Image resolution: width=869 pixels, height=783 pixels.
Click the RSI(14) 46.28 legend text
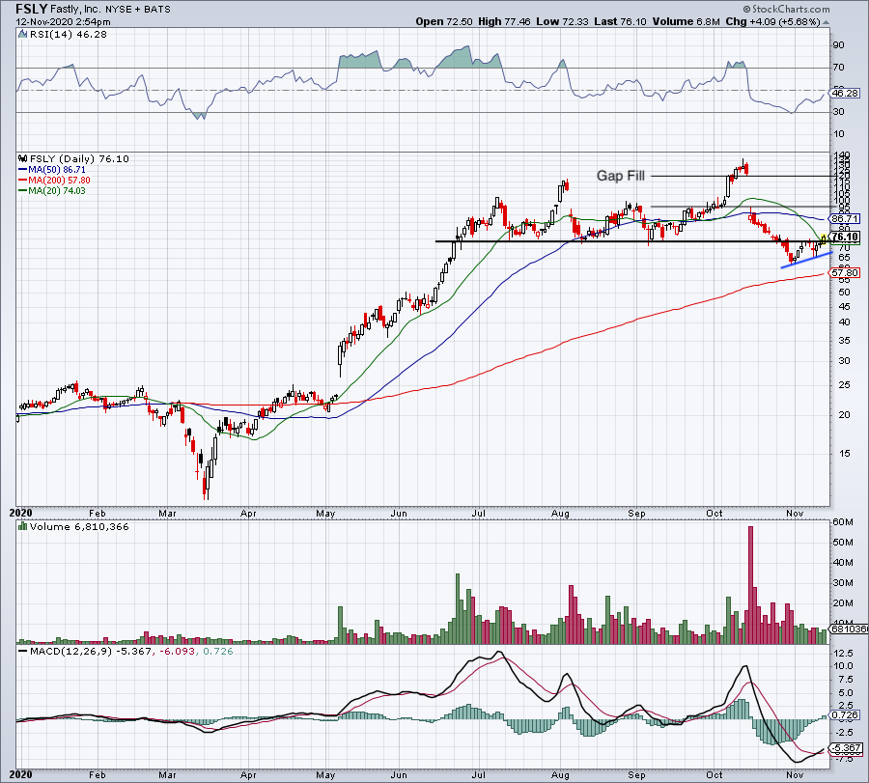[69, 35]
